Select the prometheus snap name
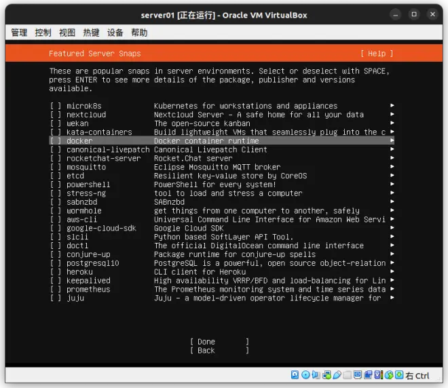Viewport: 448px width, 388px height. (88, 290)
